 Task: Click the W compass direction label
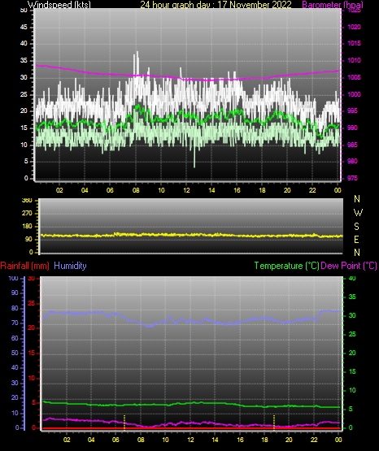(358, 213)
